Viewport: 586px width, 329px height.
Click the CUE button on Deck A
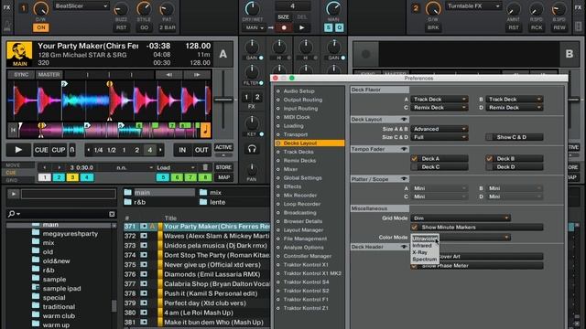pyautogui.click(x=41, y=150)
